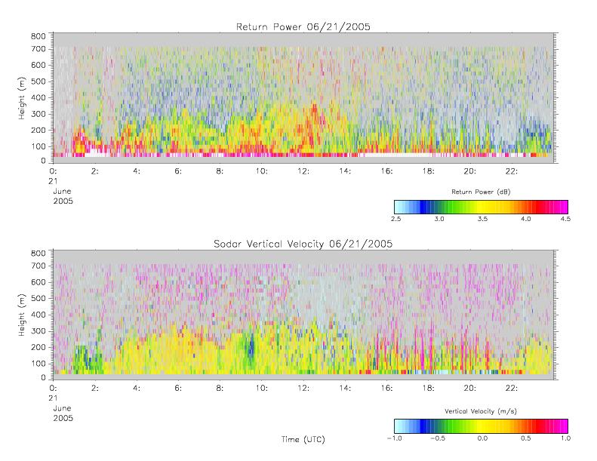Click the '4.0' tick on Return Power color bar
Viewport: 597px width, 461px height.
pyautogui.click(x=526, y=219)
